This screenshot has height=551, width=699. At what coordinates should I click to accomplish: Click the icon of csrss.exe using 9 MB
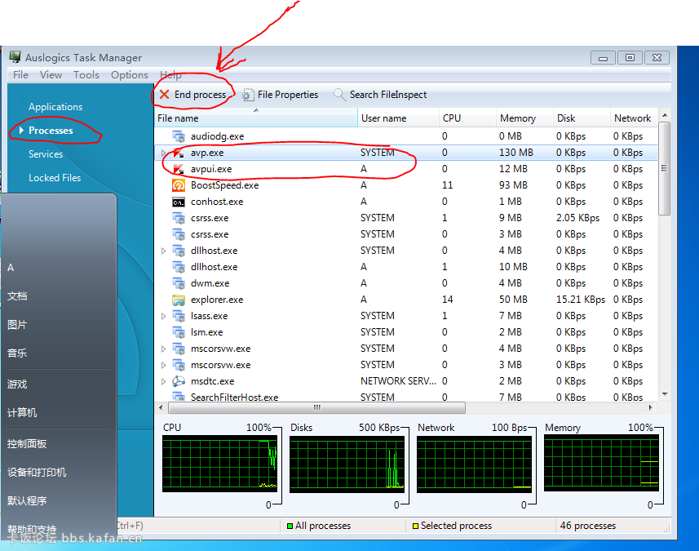pyautogui.click(x=179, y=218)
